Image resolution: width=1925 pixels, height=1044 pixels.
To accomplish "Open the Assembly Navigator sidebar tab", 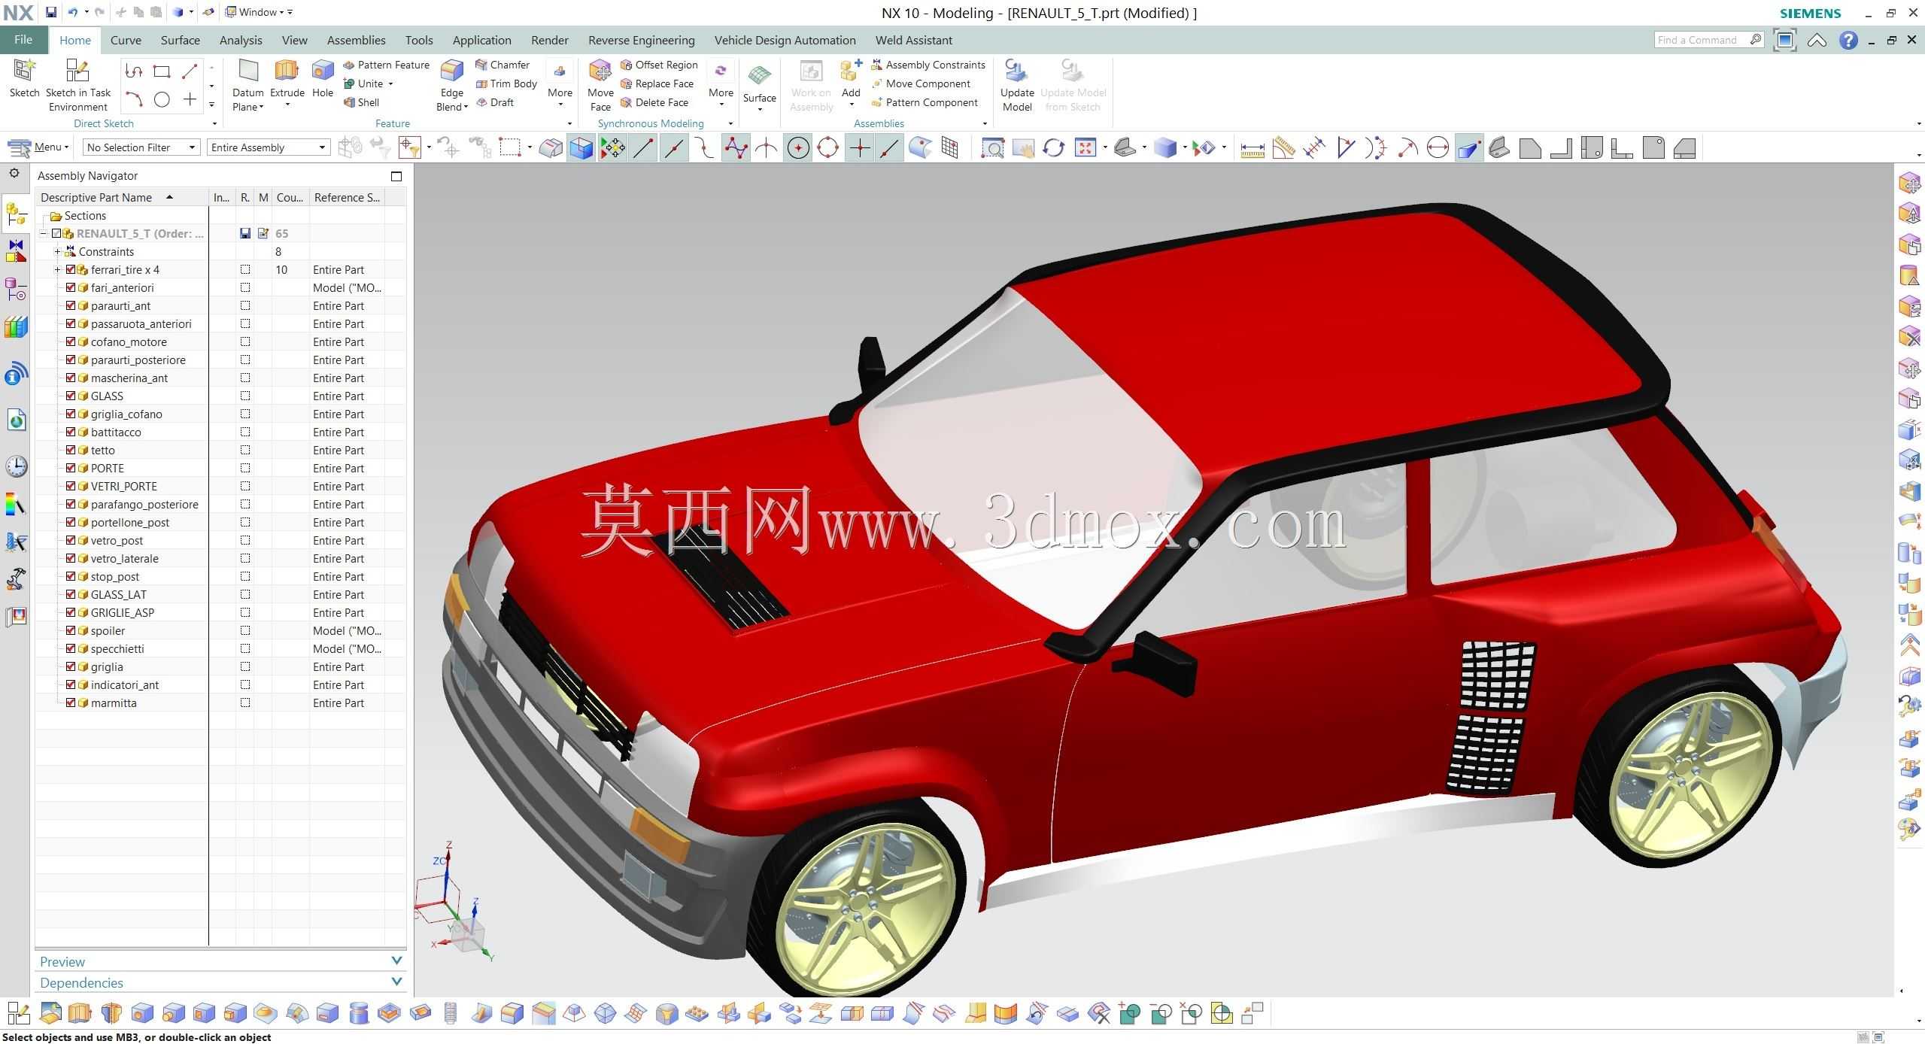I will click(x=16, y=214).
